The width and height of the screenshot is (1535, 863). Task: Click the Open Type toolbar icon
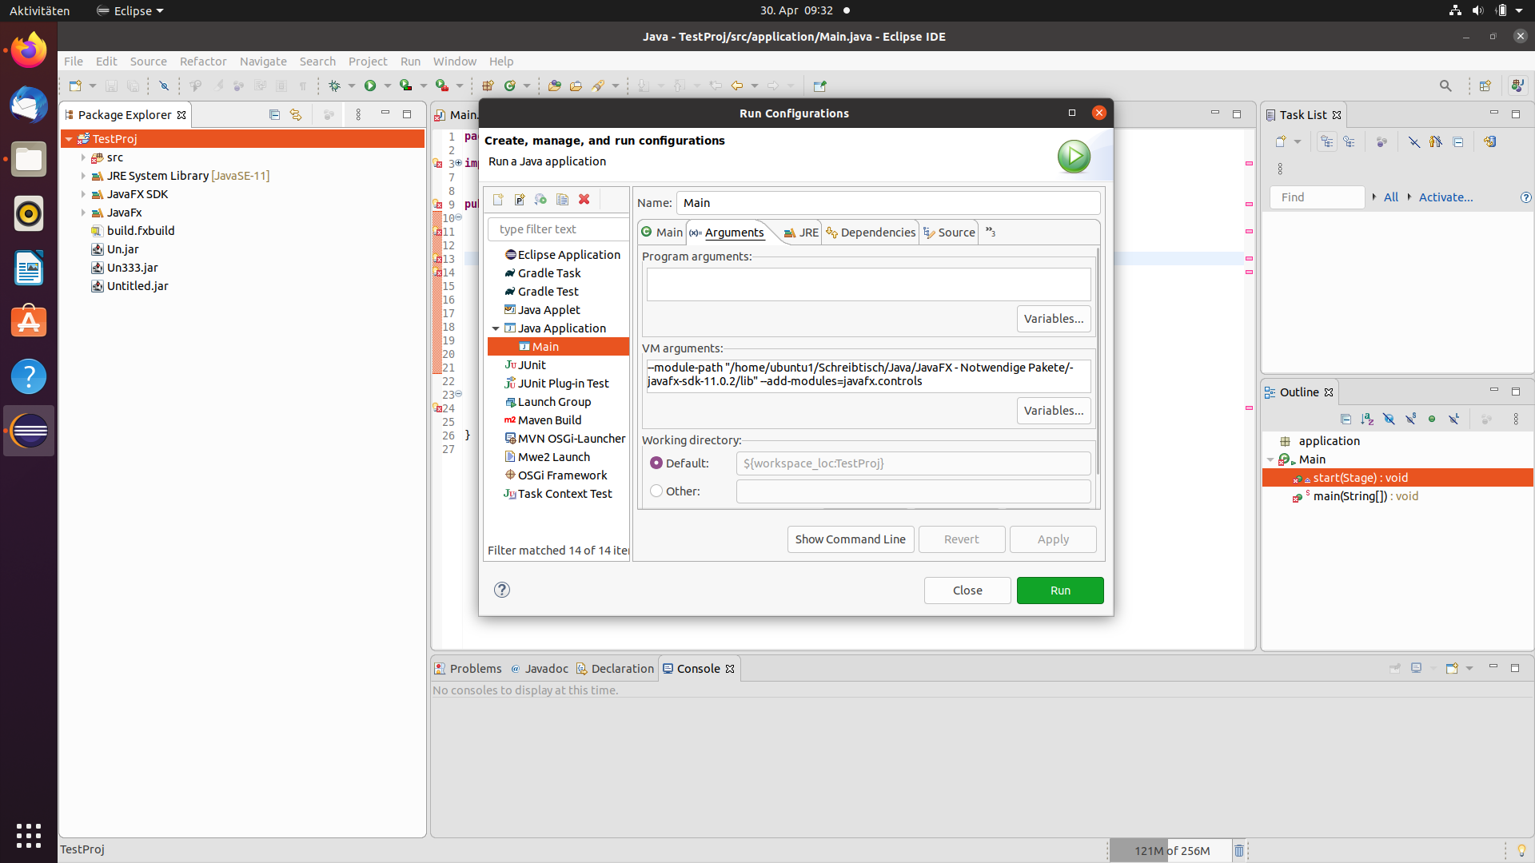click(x=554, y=86)
